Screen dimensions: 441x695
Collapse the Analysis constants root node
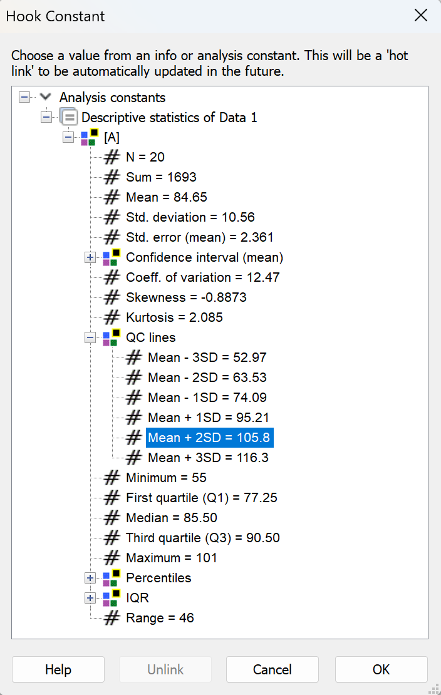coord(24,97)
